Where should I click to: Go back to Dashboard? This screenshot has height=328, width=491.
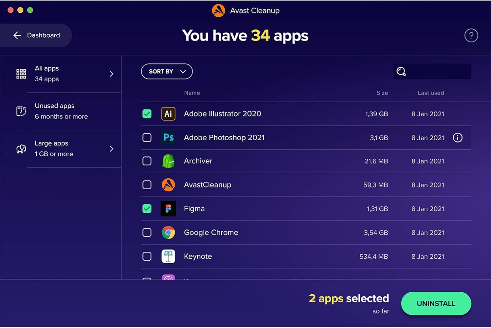36,35
